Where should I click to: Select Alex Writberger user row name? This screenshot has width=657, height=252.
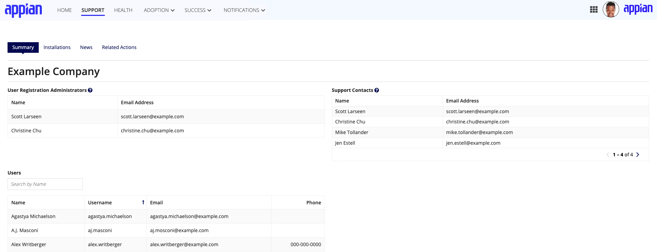[x=29, y=244]
